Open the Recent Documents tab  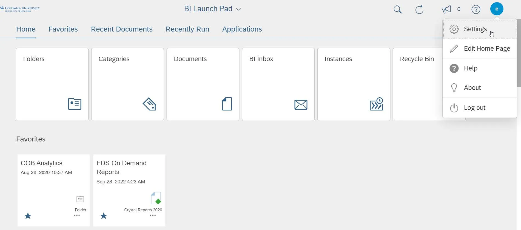click(122, 29)
